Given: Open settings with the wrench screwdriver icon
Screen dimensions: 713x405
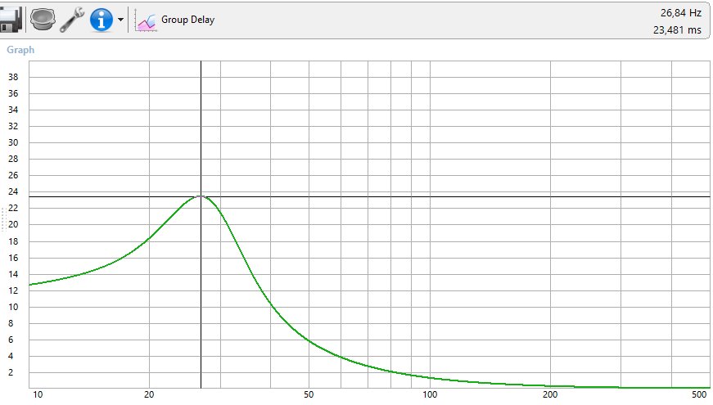Looking at the screenshot, I should pos(72,20).
